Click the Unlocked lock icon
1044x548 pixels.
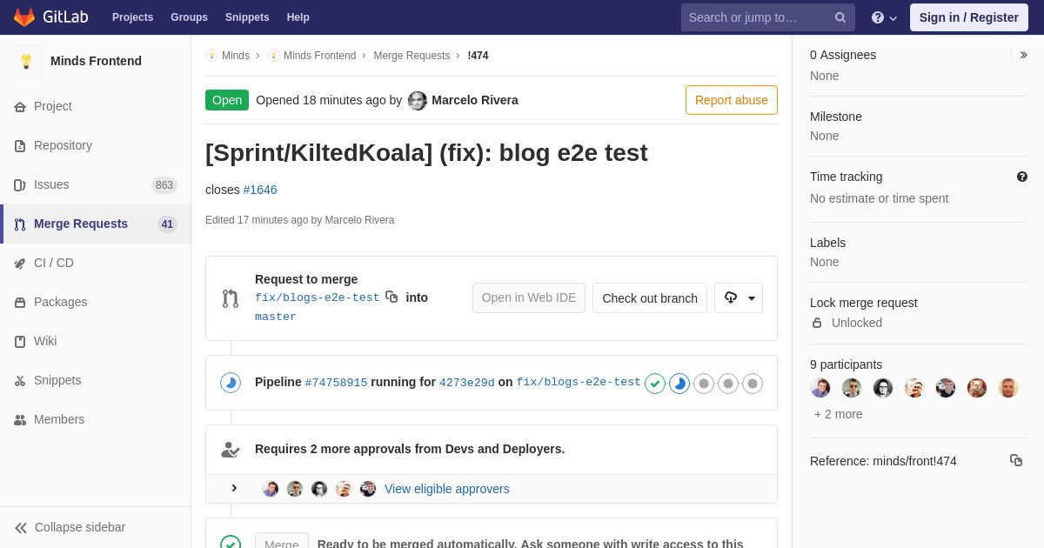point(817,323)
